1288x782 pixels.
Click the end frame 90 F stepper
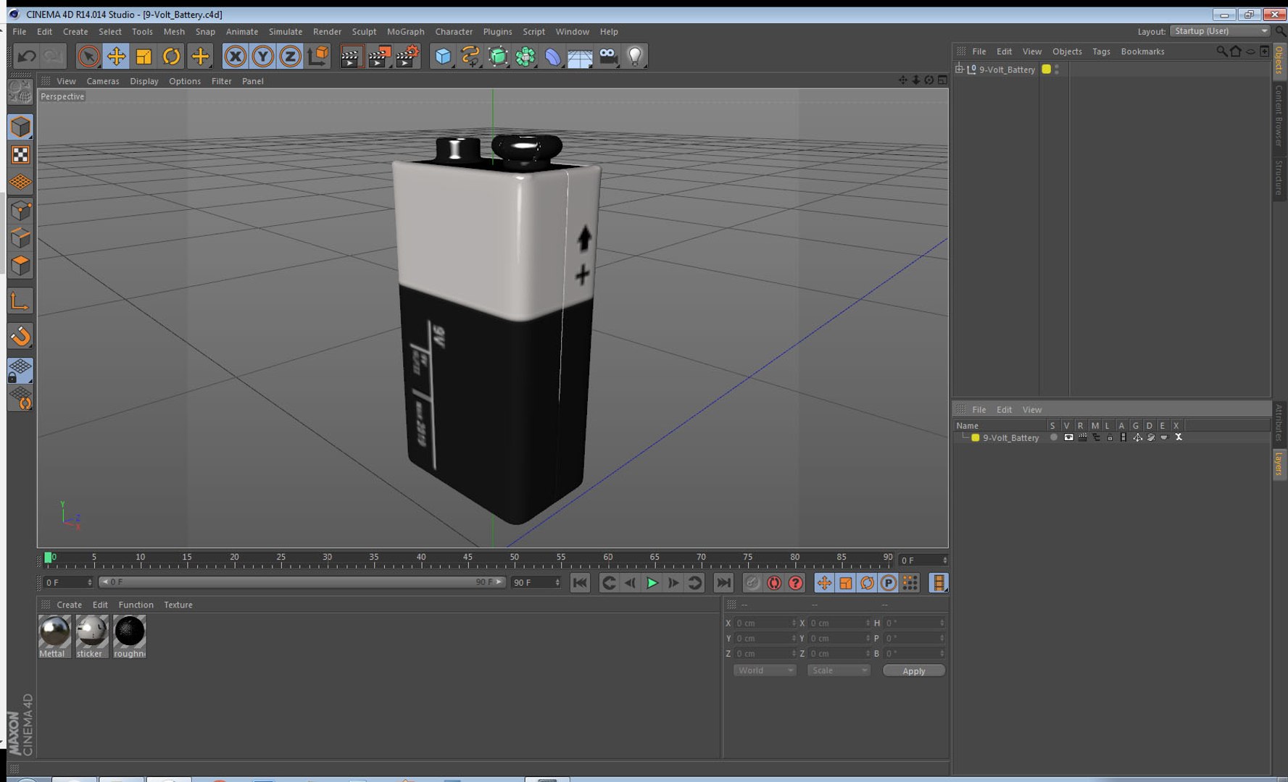tap(557, 582)
